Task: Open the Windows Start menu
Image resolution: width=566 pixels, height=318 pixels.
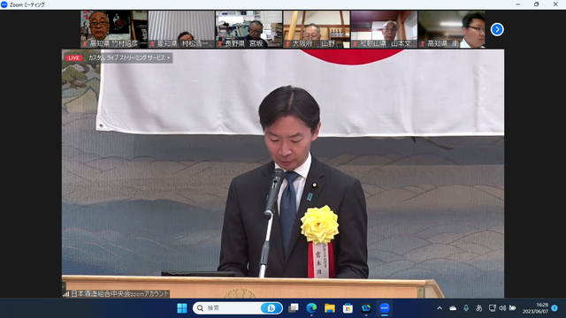Action: [x=182, y=308]
